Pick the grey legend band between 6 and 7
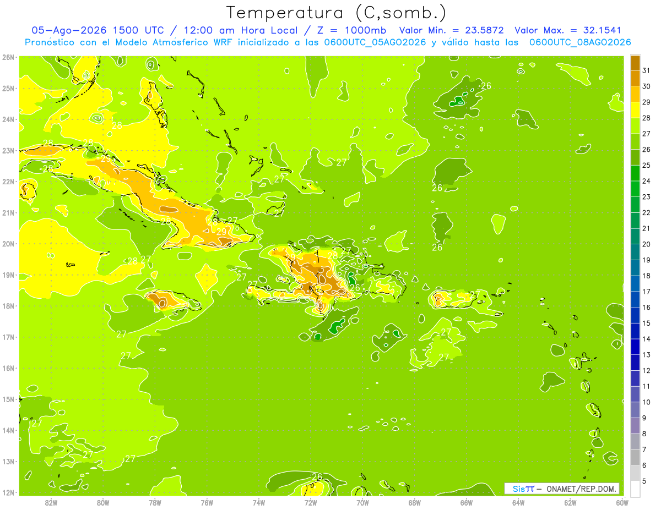This screenshot has width=661, height=510. (x=635, y=457)
